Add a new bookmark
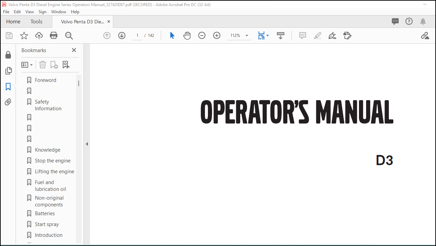Viewport: 436px width, 246px height. coord(54,65)
